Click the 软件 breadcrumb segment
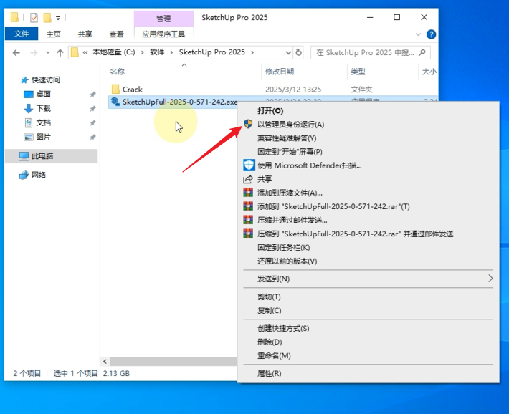The width and height of the screenshot is (509, 414). click(x=157, y=52)
